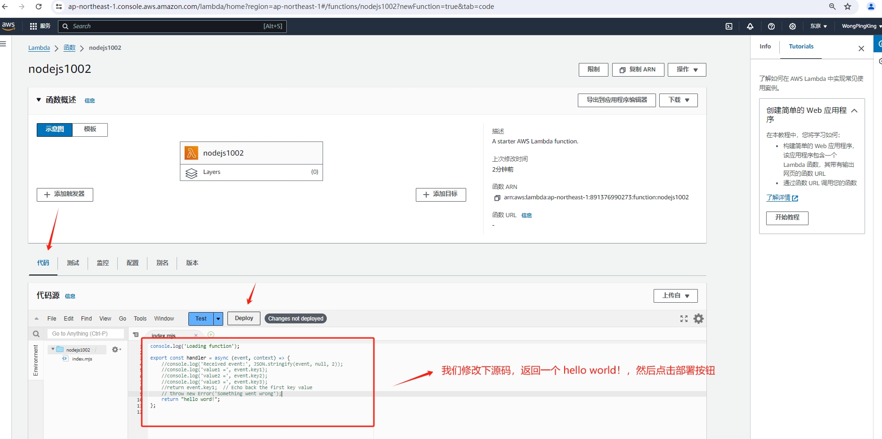Screen dimensions: 882x439
Task: Click the index.mjs file icon in tree
Action: tap(65, 359)
